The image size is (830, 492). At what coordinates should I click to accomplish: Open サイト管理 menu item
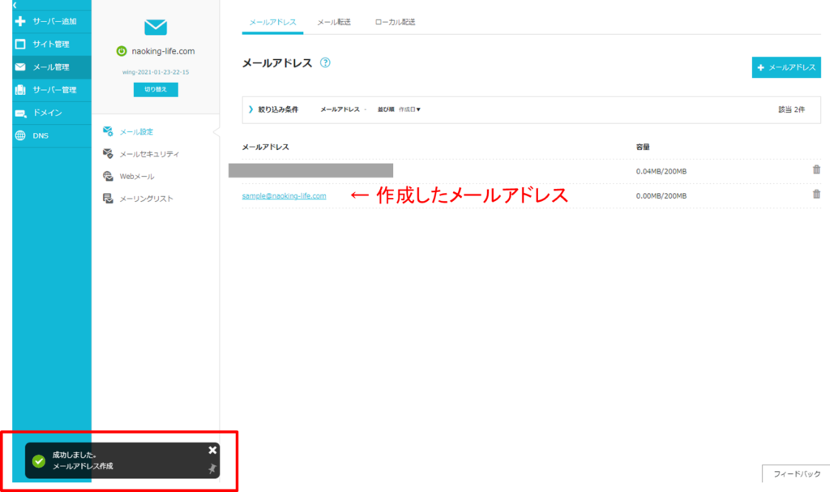pyautogui.click(x=52, y=44)
